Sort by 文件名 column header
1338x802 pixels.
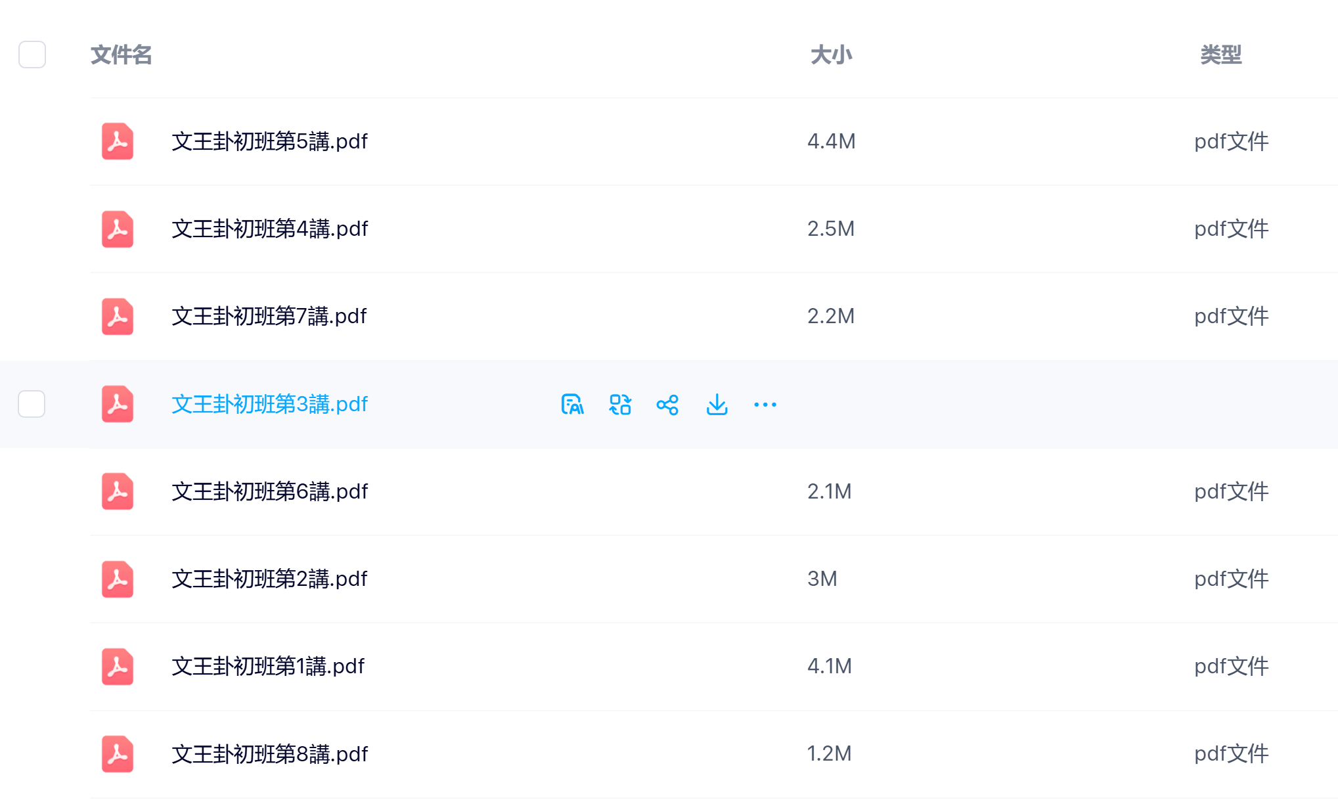(122, 55)
